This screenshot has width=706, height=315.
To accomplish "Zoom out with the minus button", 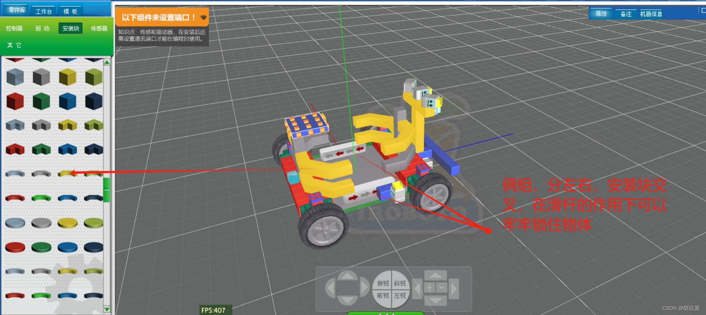I will point(441,288).
